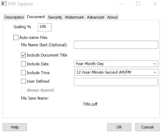Click the File Name Start text field
162x133 pixels.
[116, 45]
